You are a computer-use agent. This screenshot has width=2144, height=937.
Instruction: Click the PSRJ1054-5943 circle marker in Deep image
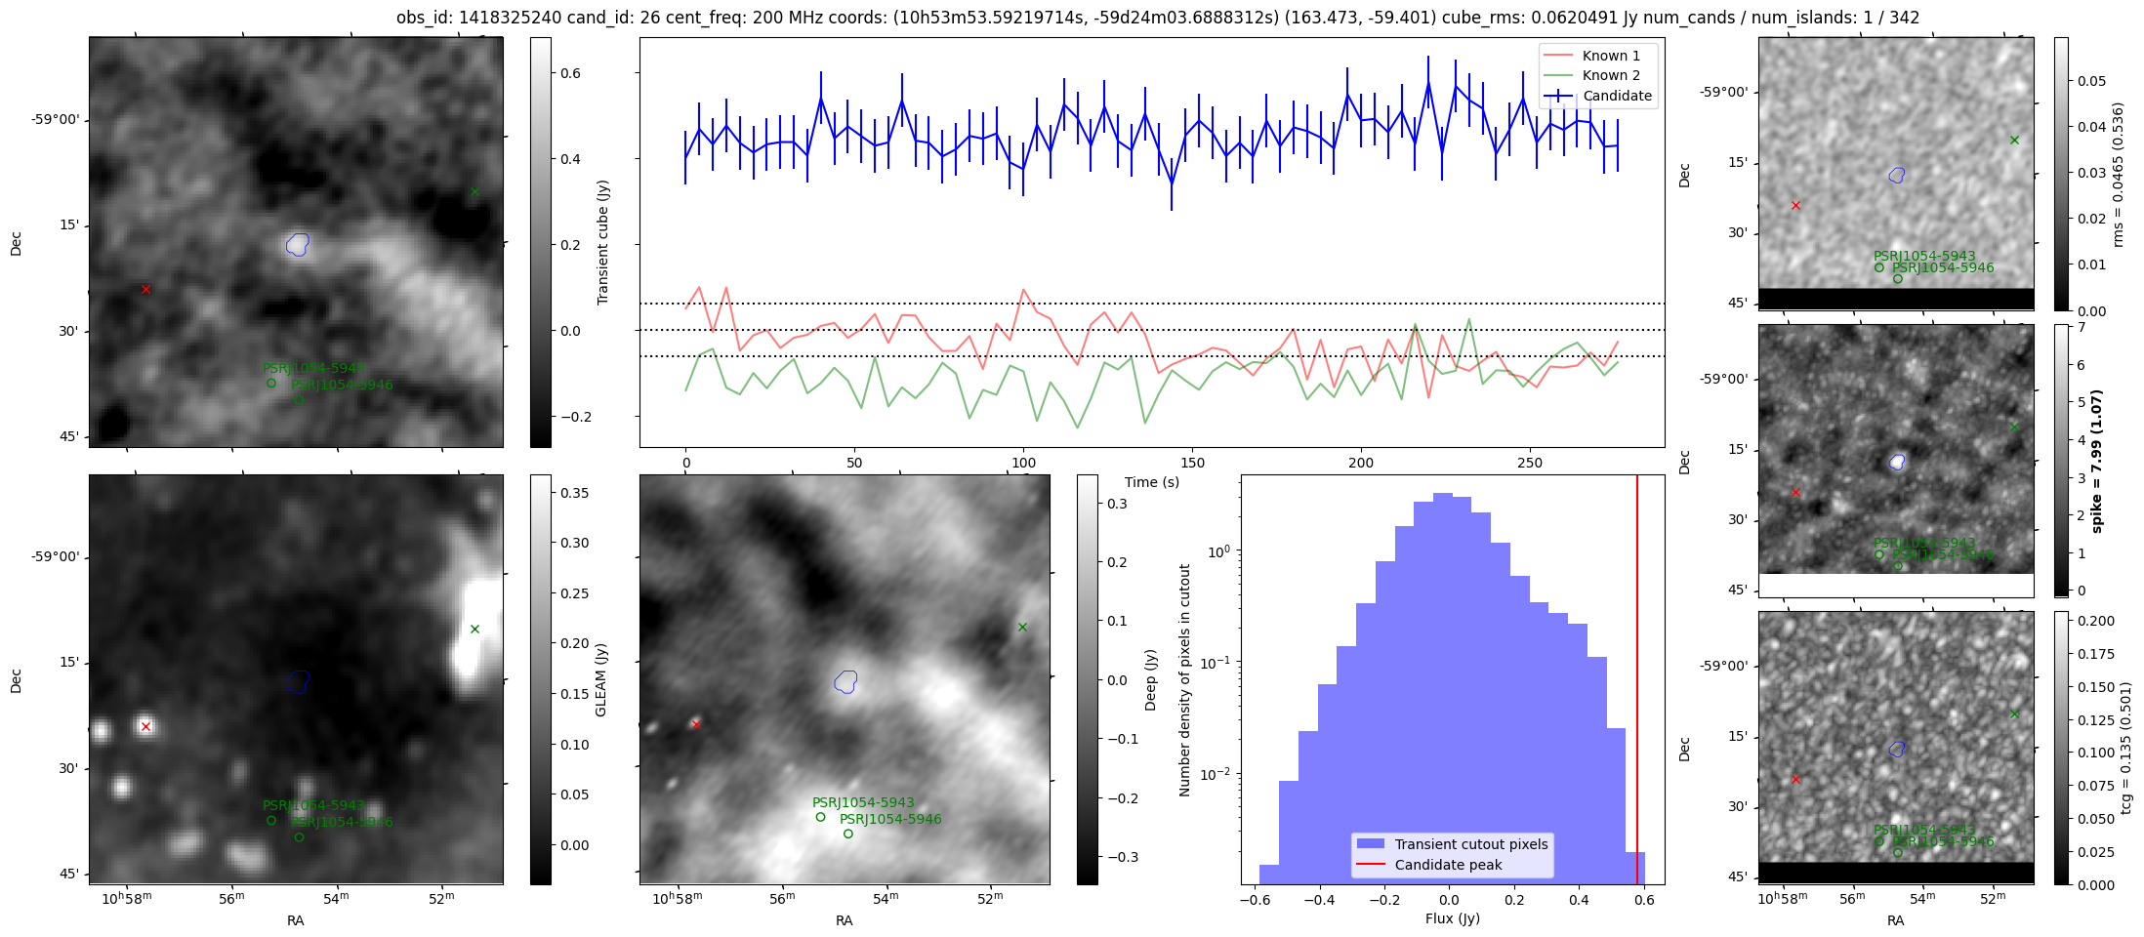[x=821, y=818]
